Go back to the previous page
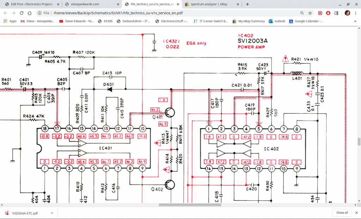The image size is (361, 219). tap(5, 13)
